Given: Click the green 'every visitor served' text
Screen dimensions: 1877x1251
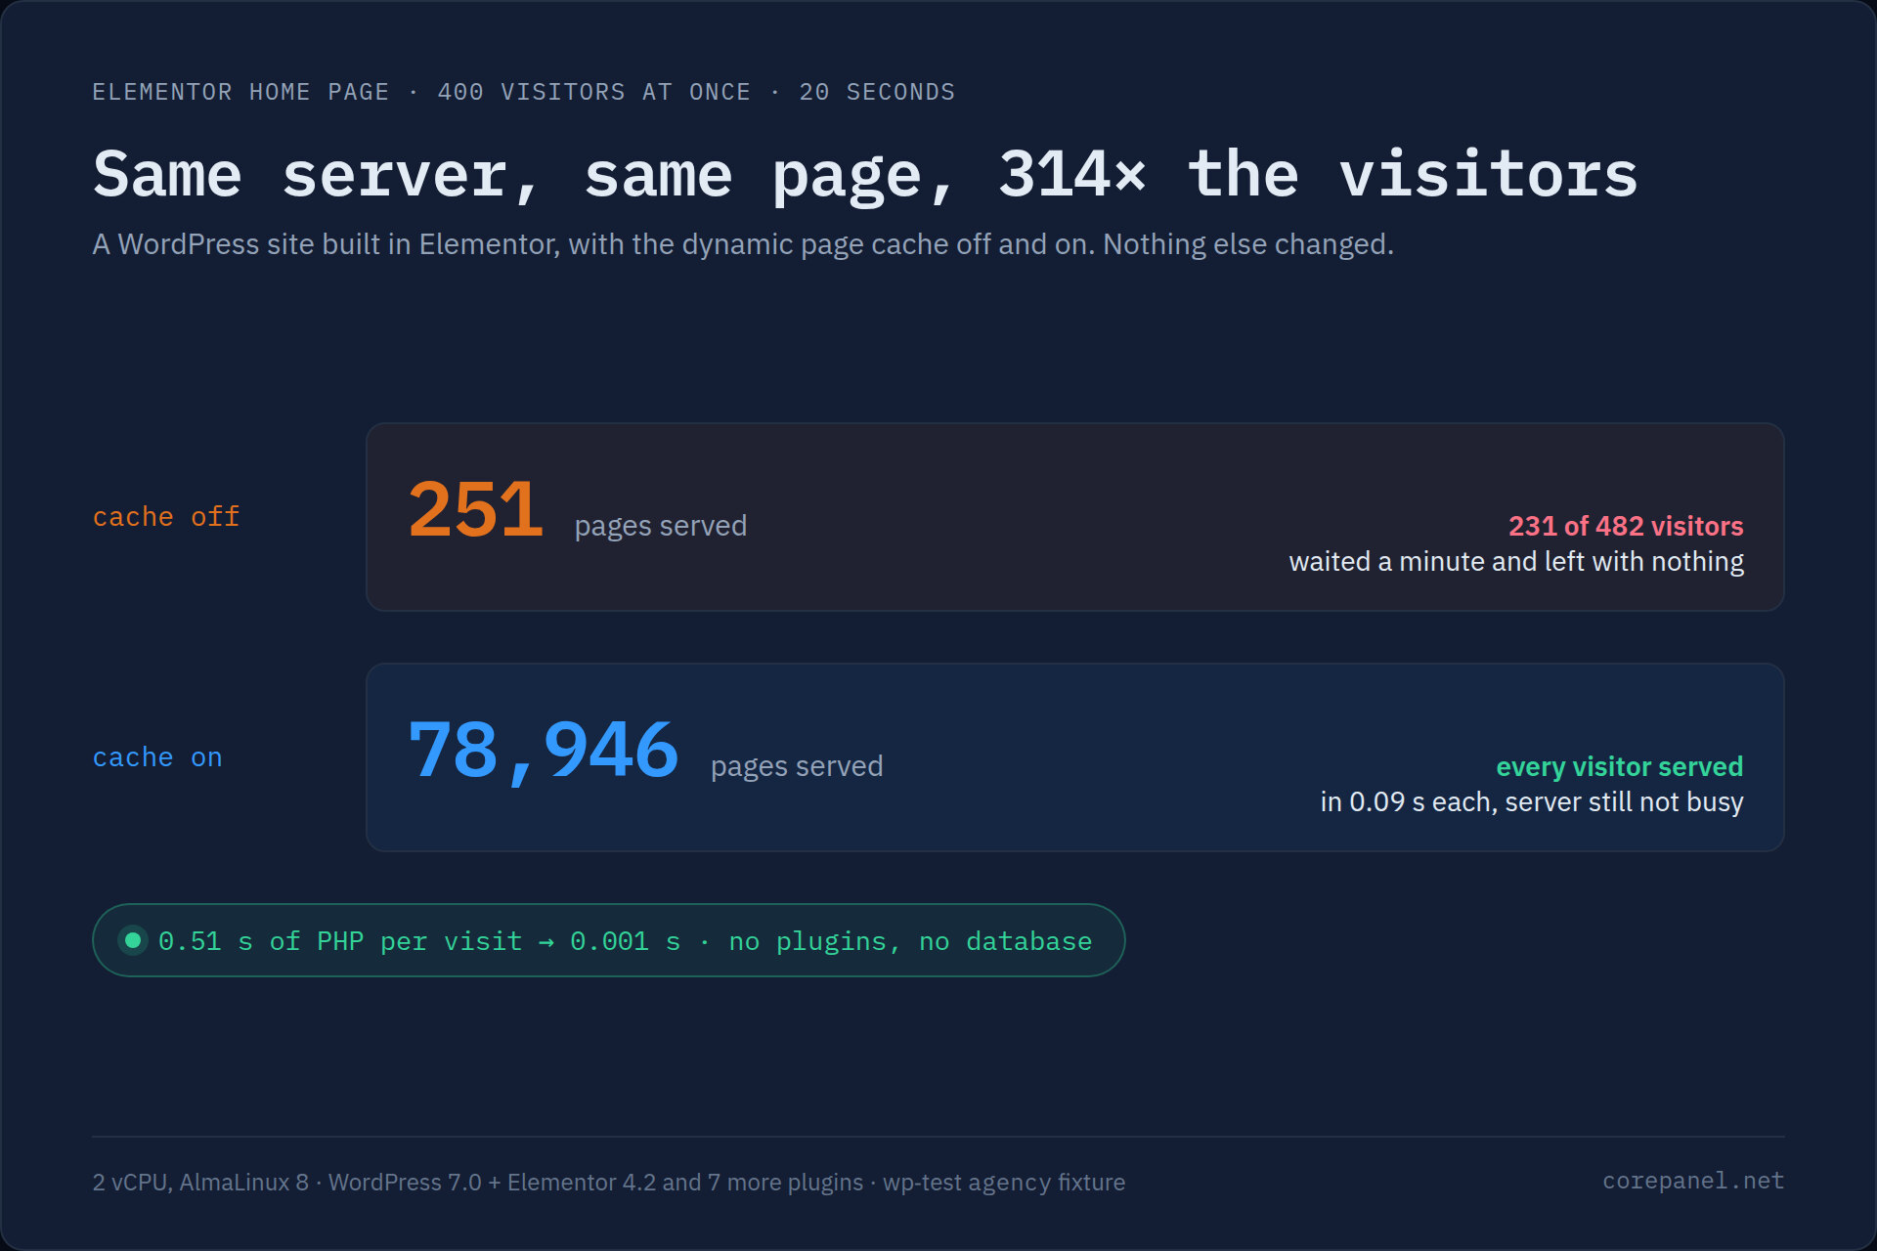Looking at the screenshot, I should pos(1620,766).
